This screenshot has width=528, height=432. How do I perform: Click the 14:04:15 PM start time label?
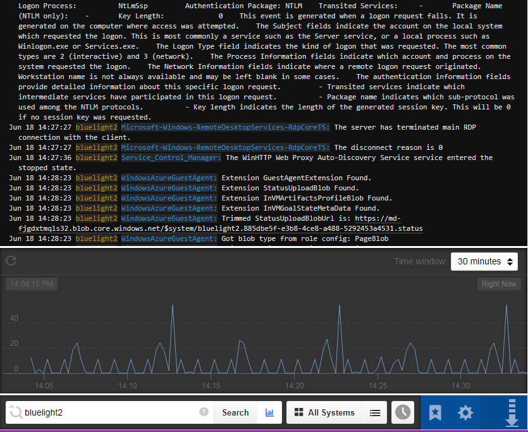(32, 284)
